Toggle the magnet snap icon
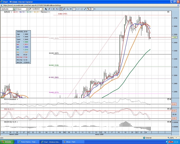 92,9
